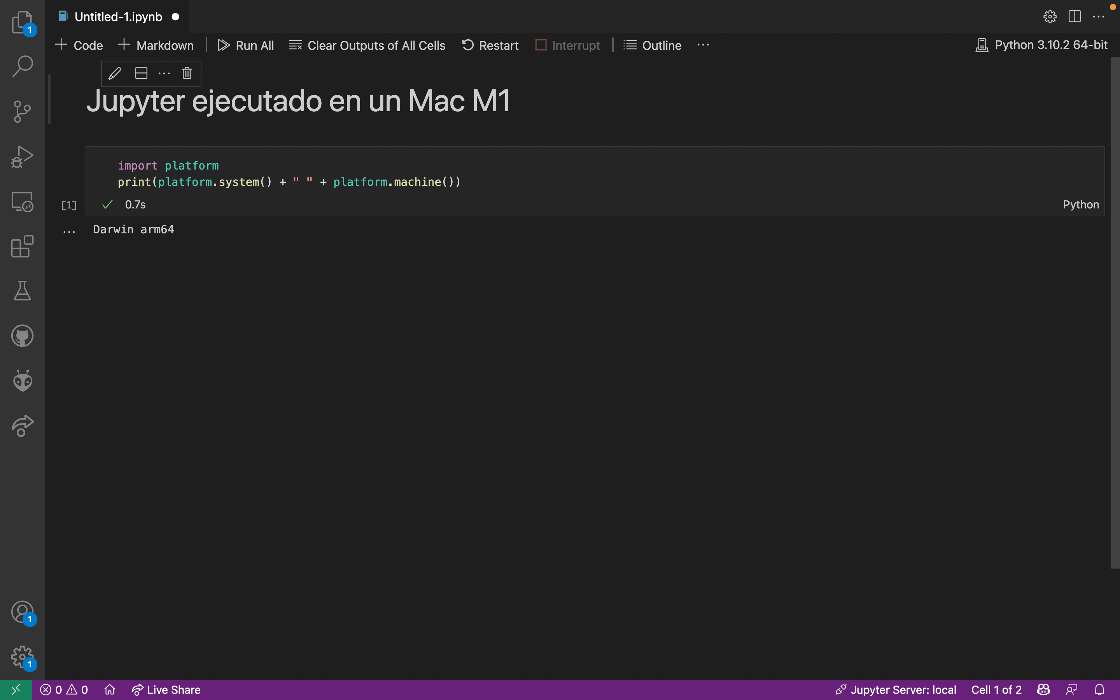Open the GitHub panel icon
The image size is (1120, 700).
click(x=22, y=336)
